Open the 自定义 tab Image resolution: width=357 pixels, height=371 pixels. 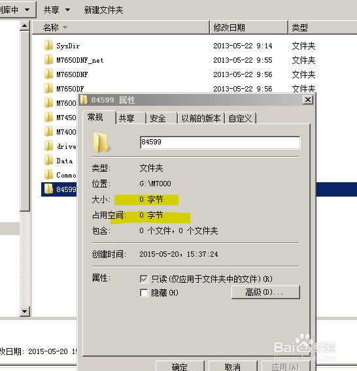pos(240,118)
